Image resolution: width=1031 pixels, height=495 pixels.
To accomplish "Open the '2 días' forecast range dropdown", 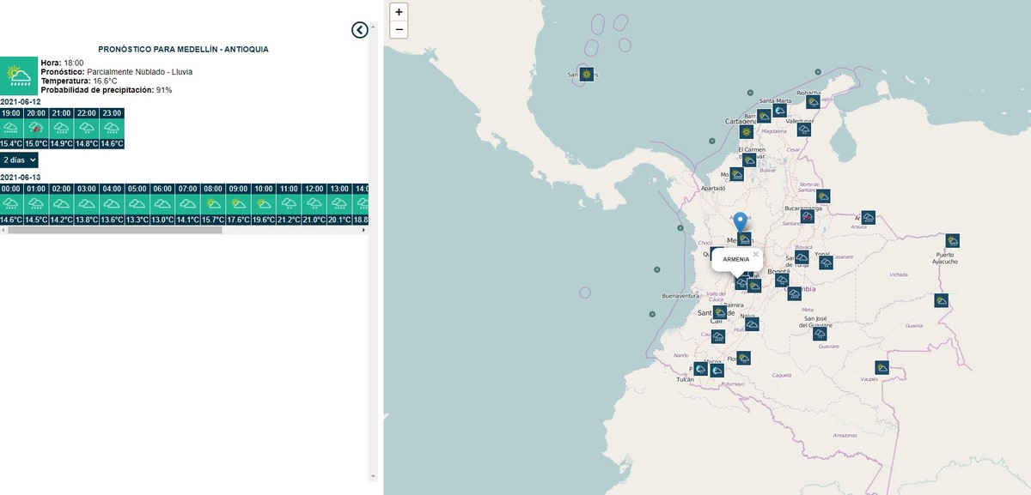I will tap(19, 160).
